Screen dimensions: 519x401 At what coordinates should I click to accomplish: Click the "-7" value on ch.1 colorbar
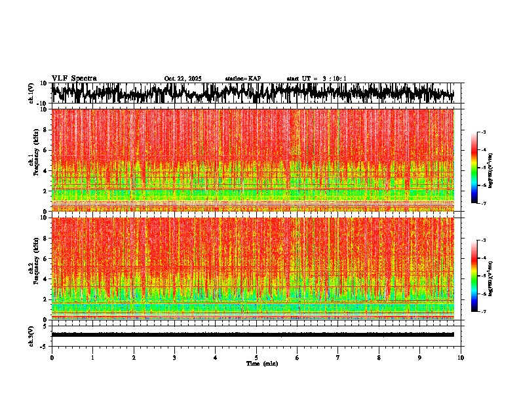point(484,203)
